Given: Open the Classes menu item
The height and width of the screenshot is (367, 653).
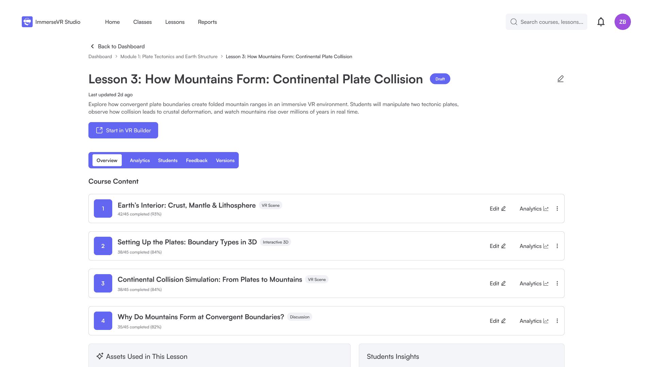Looking at the screenshot, I should [143, 22].
